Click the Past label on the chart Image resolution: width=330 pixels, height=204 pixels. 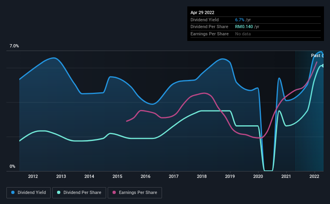point(316,55)
